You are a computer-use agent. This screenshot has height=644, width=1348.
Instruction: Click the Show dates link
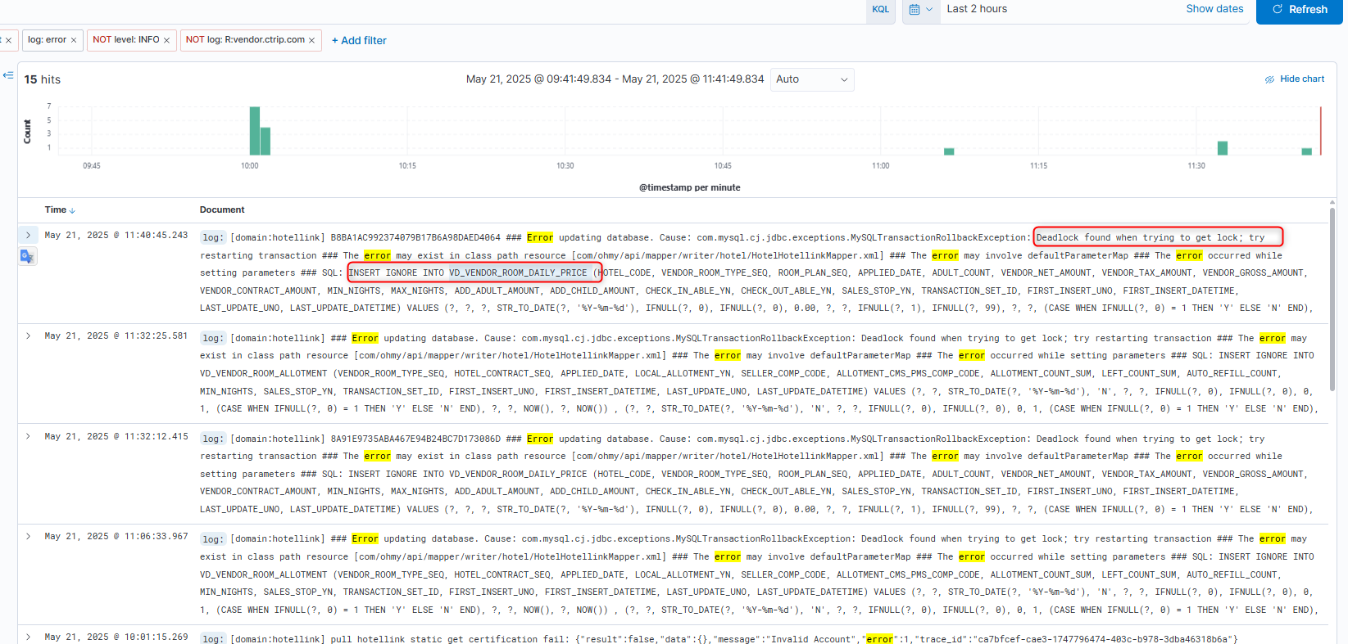[1214, 9]
